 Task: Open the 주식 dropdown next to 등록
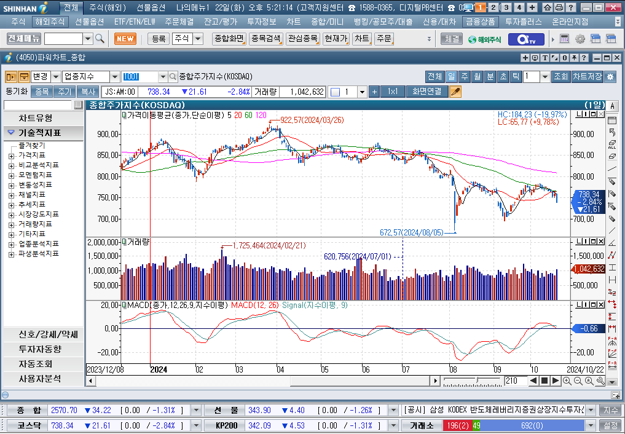pyautogui.click(x=198, y=39)
